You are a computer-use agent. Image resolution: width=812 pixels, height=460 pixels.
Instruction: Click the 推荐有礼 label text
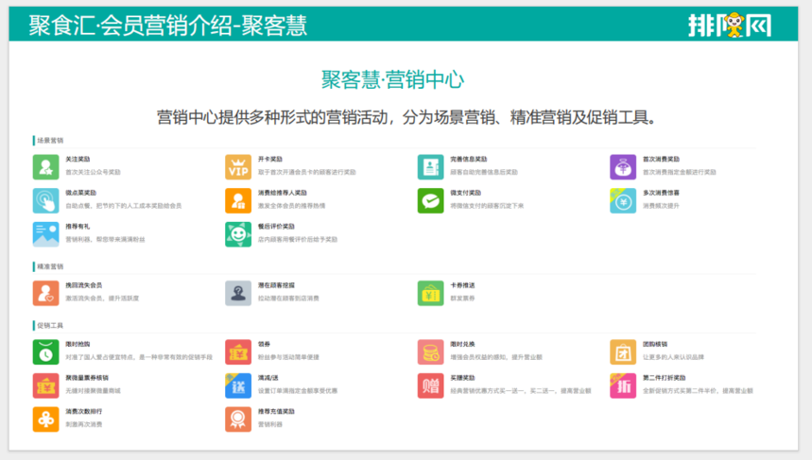point(78,227)
